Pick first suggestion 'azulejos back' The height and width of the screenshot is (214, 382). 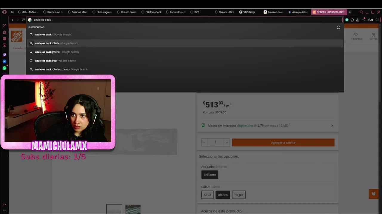click(185, 34)
